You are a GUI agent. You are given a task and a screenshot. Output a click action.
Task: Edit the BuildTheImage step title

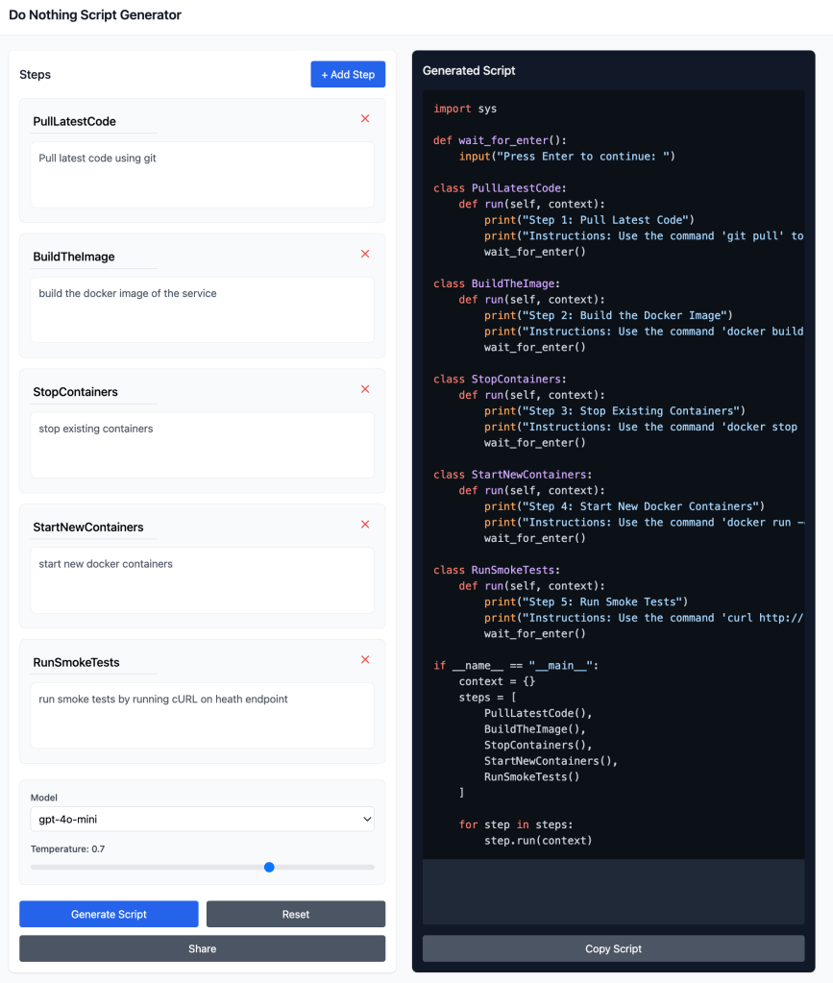tap(93, 258)
